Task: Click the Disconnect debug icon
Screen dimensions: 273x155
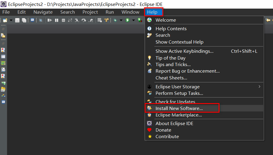Action: coord(70,20)
